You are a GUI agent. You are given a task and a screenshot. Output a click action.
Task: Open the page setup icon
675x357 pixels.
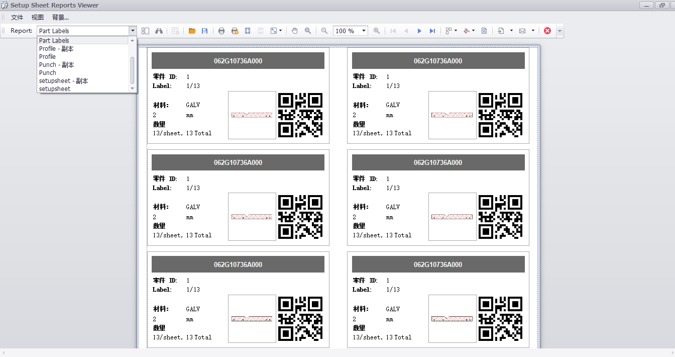pyautogui.click(x=248, y=31)
